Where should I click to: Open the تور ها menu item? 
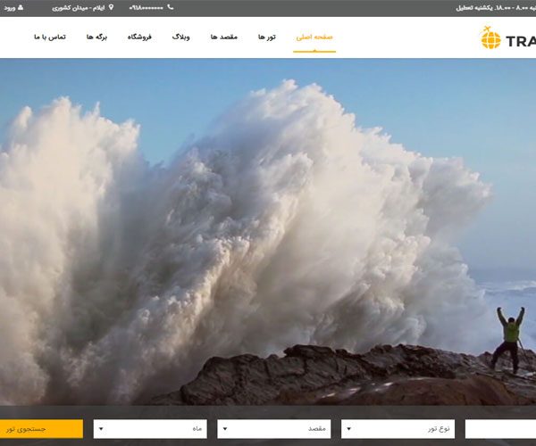[x=267, y=37]
